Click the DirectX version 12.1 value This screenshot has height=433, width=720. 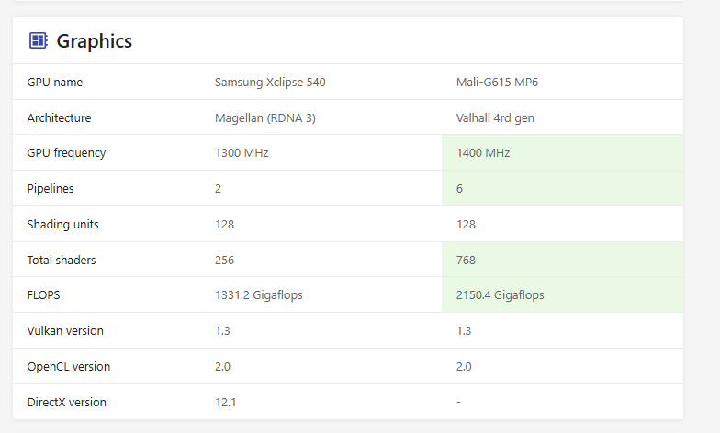click(225, 403)
